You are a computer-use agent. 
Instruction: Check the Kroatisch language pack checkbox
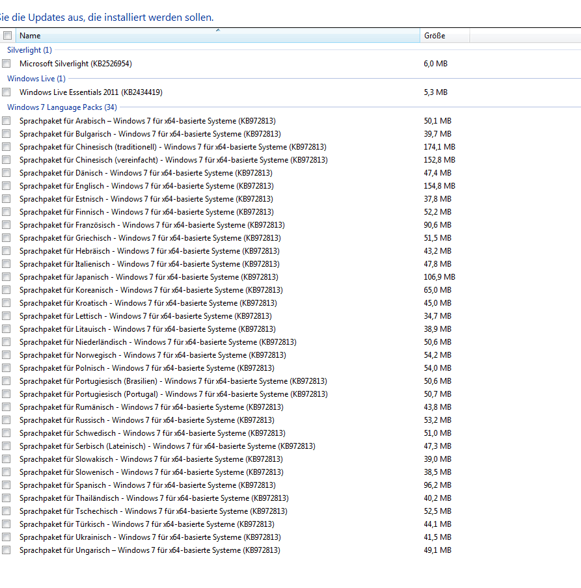click(6, 303)
